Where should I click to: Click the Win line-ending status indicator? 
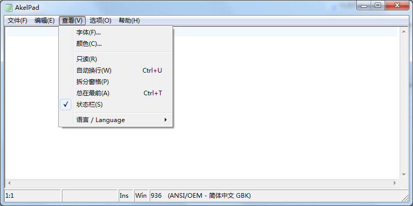[140, 196]
